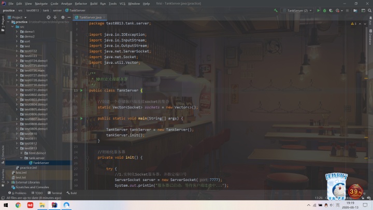Click the IntelliJ IDEA taskbar icon
The width and height of the screenshot is (373, 210).
point(54,205)
